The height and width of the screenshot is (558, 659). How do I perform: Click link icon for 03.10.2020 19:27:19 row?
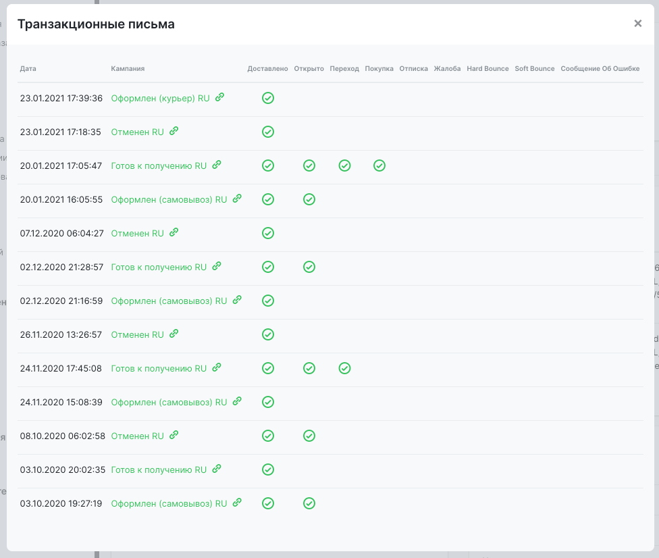238,503
